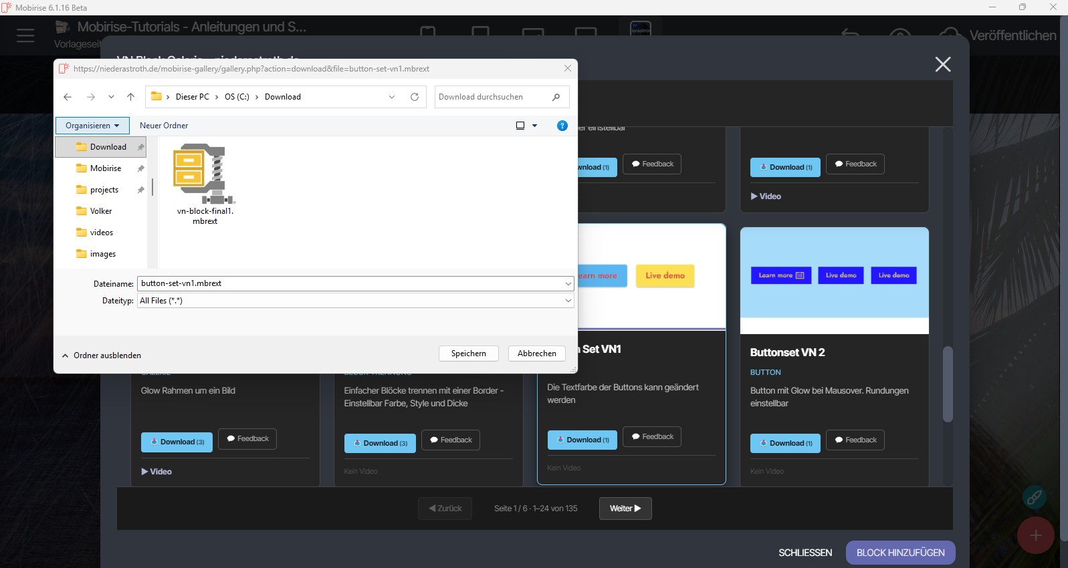The width and height of the screenshot is (1068, 568).
Task: Change the file view layout icon
Action: (520, 126)
